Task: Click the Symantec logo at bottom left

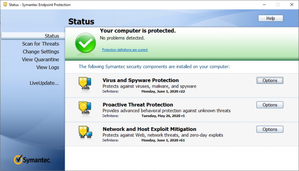Action: coord(33,160)
